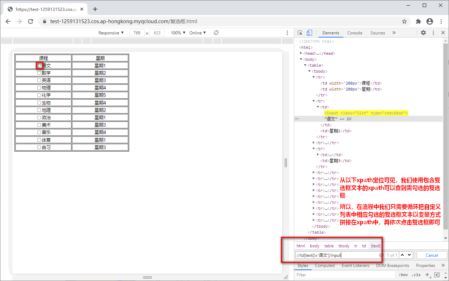
Task: Open new style rule plus icon
Action: pos(427,275)
